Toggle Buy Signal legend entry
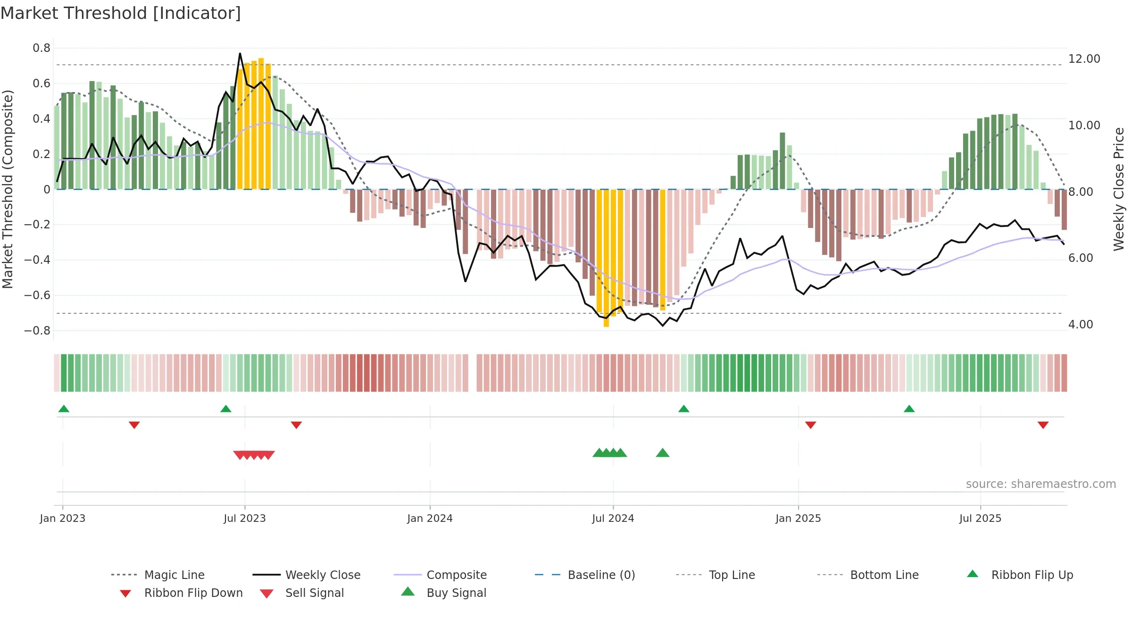 click(x=443, y=593)
